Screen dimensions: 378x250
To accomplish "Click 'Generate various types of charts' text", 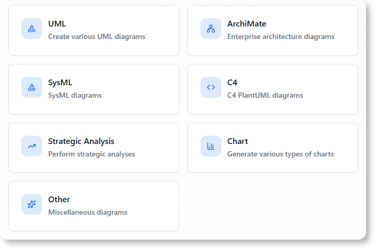I will click(280, 154).
